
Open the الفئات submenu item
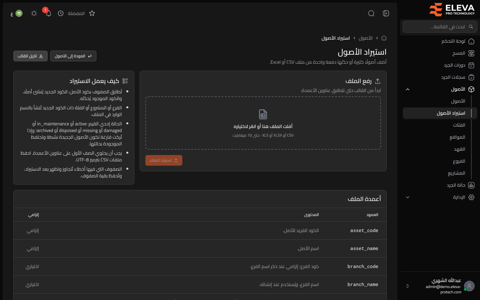[x=439, y=125]
